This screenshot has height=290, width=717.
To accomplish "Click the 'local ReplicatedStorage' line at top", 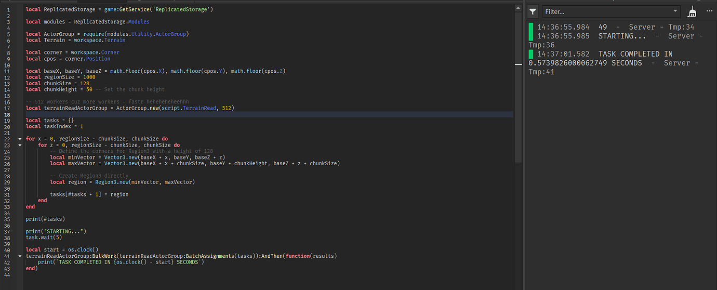I will pyautogui.click(x=119, y=9).
